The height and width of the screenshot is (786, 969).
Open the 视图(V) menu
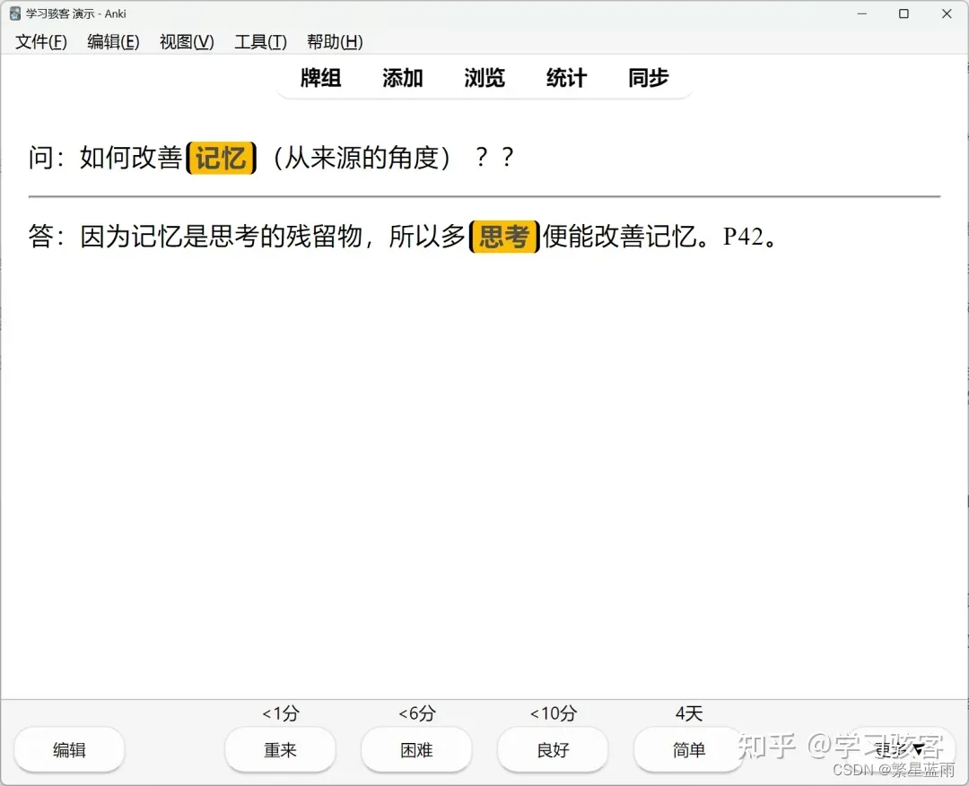tap(187, 41)
